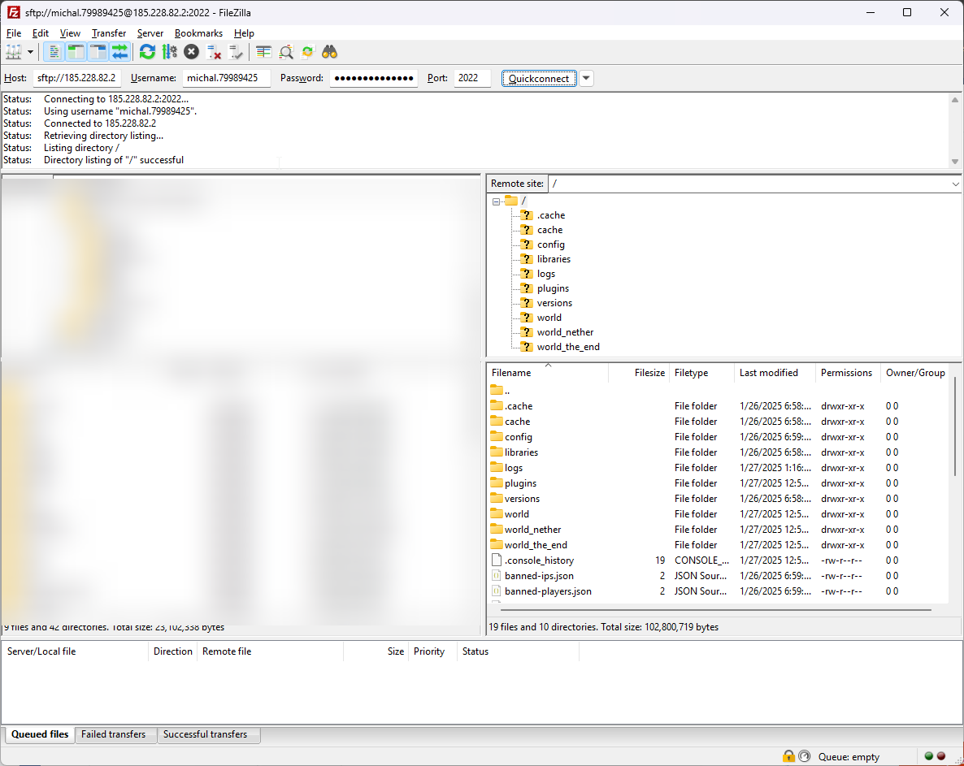The width and height of the screenshot is (964, 766).
Task: Select world_nether in remote tree
Action: [565, 332]
